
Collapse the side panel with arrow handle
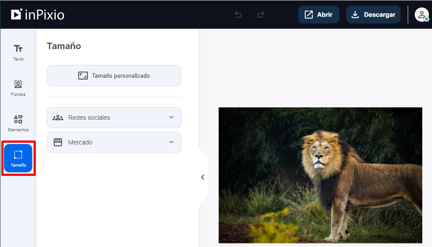tap(203, 177)
